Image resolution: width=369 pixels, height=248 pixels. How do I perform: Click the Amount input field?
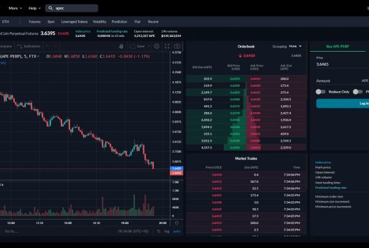(x=343, y=81)
